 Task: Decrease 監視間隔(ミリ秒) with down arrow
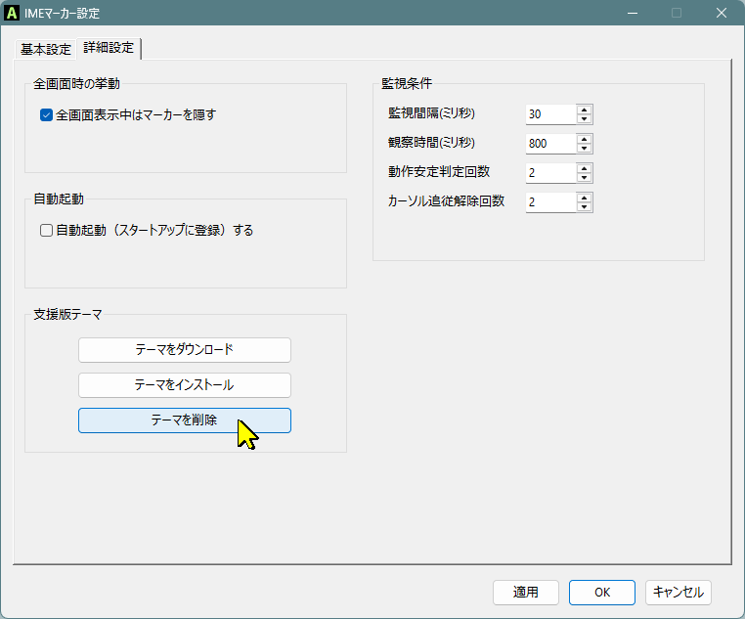tap(584, 118)
